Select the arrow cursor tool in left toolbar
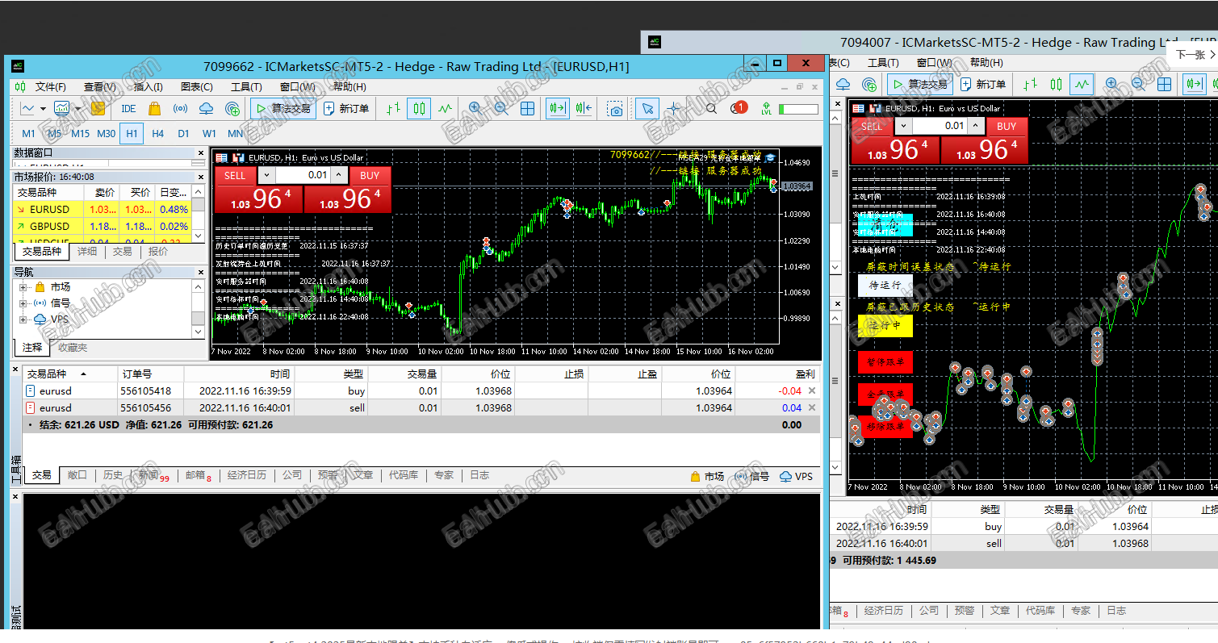This screenshot has height=643, width=1218. (x=647, y=109)
